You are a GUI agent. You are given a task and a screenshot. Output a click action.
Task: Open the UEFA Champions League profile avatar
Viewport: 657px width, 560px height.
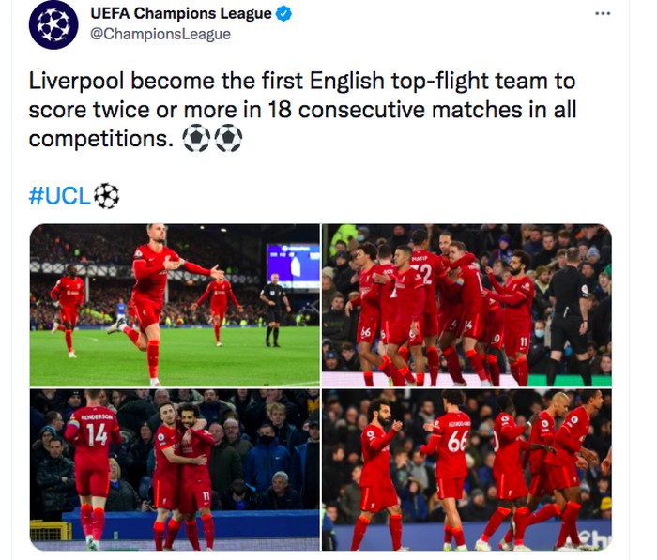53,24
